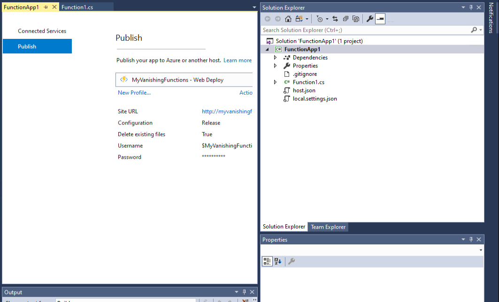This screenshot has width=499, height=302.
Task: Open the Properties panel window options arrow
Action: click(463, 239)
